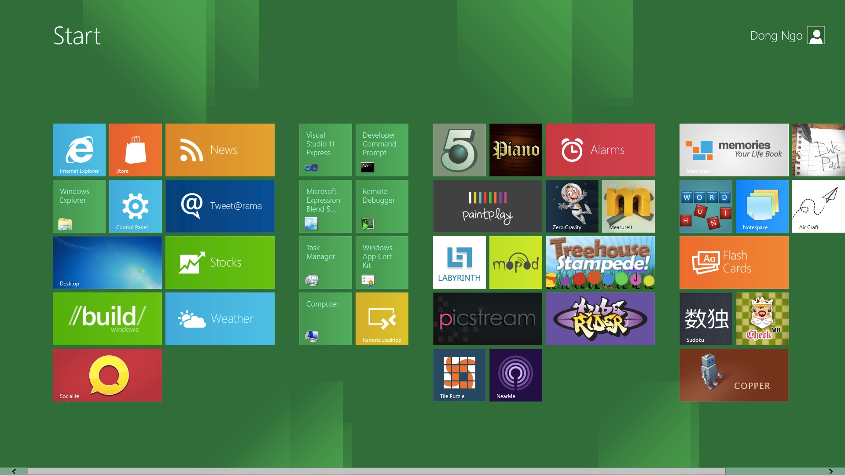Open the Computer tile
Viewport: 845px width, 475px height.
point(326,319)
